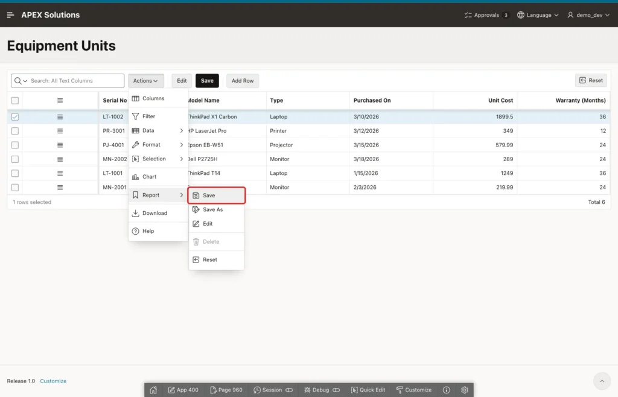Choose Filter from the Actions menu
Viewport: 618px width, 397px height.
pyautogui.click(x=158, y=116)
